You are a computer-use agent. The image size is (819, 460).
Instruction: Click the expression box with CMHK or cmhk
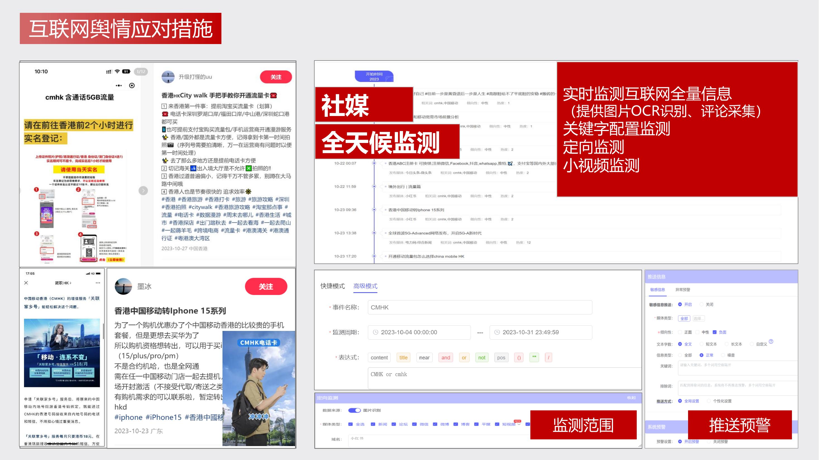pos(505,378)
